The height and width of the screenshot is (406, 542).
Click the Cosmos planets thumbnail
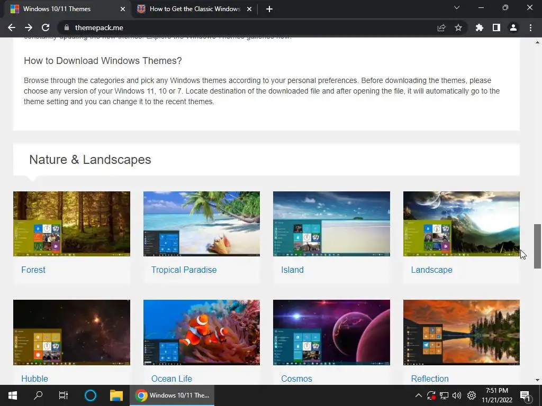(331, 332)
